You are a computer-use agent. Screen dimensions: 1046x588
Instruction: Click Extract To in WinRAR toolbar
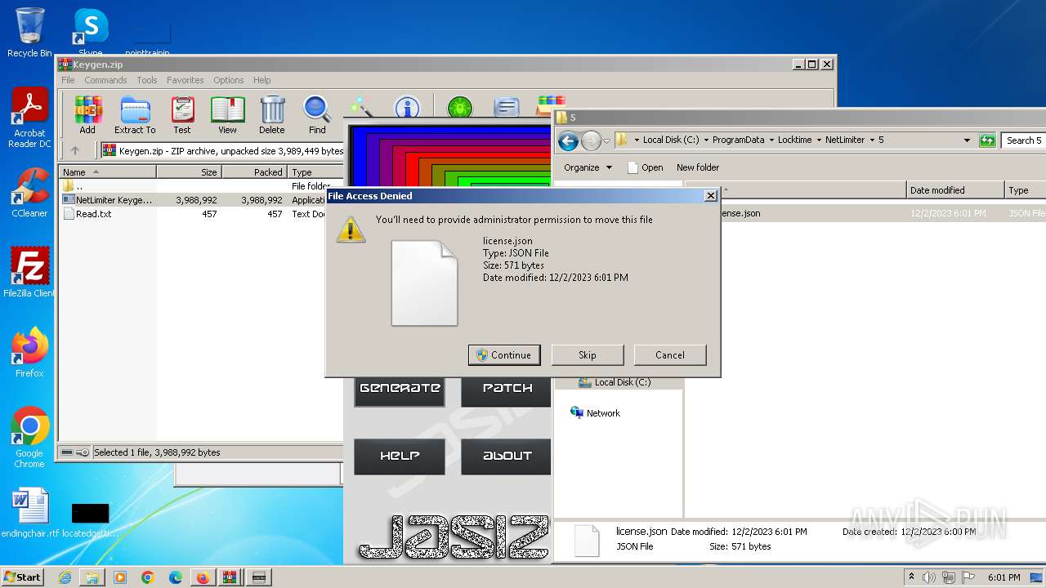(x=135, y=115)
